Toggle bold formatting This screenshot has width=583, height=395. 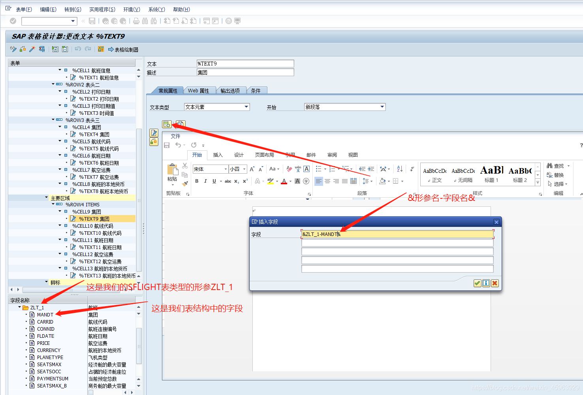(197, 181)
